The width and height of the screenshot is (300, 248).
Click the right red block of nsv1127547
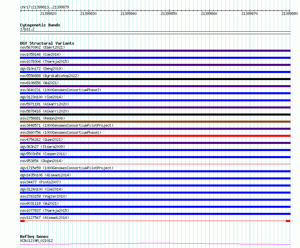(x=288, y=221)
